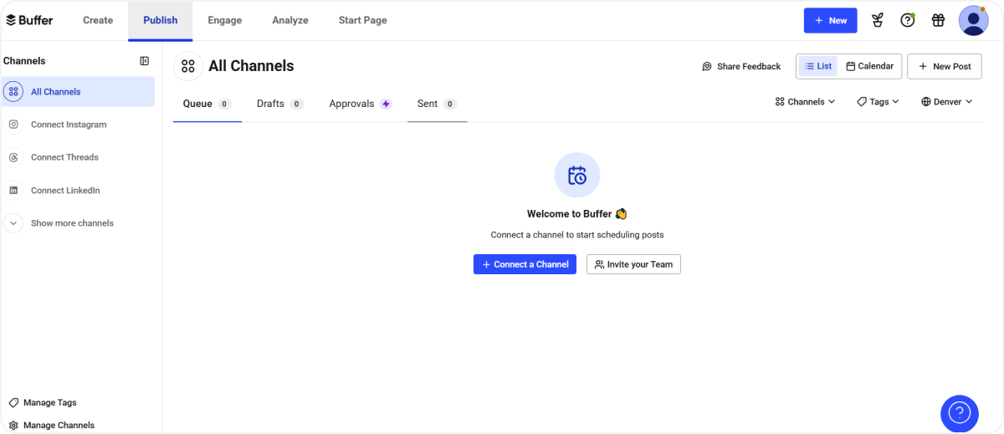The height and width of the screenshot is (434, 1004).
Task: Open Manage Channels
Action: coord(51,425)
